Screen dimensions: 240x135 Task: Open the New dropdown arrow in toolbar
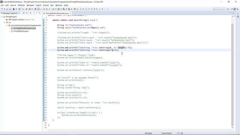(4, 9)
